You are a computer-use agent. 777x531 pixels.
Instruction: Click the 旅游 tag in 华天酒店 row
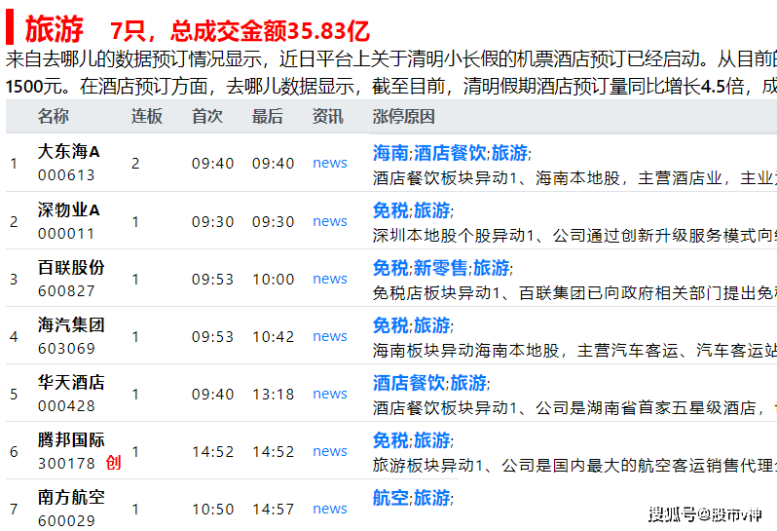click(468, 383)
